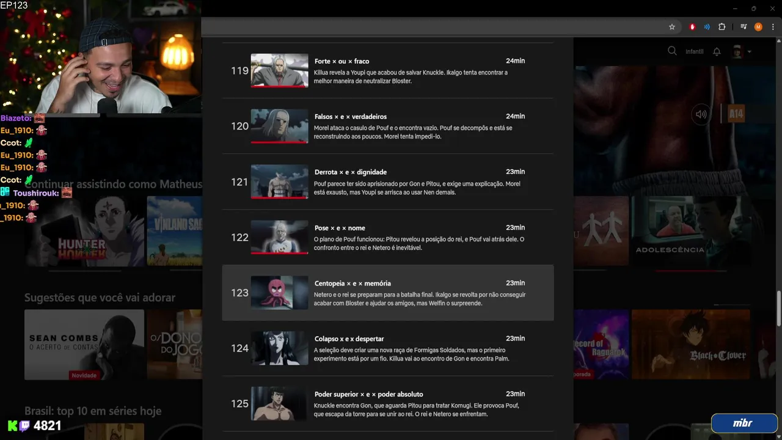Maximize the Chrome window
Image resolution: width=782 pixels, height=440 pixels.
(753, 9)
